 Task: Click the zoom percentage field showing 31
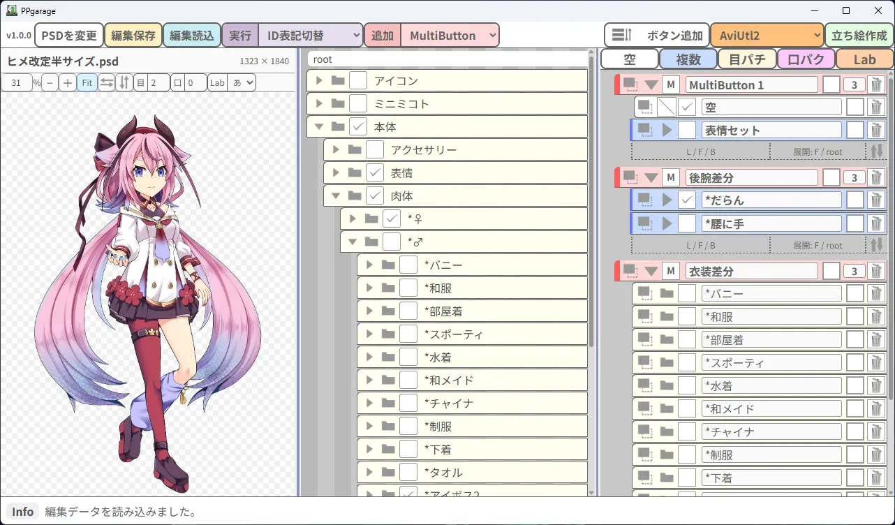click(x=17, y=82)
